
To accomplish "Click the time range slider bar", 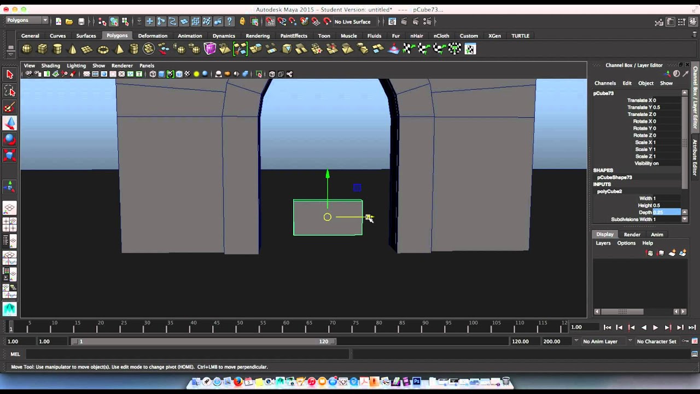I will point(205,341).
